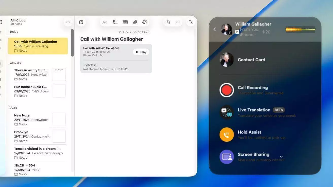Click the '1:20' call timer
Image resolution: width=333 pixels, height=187 pixels.
point(266,32)
